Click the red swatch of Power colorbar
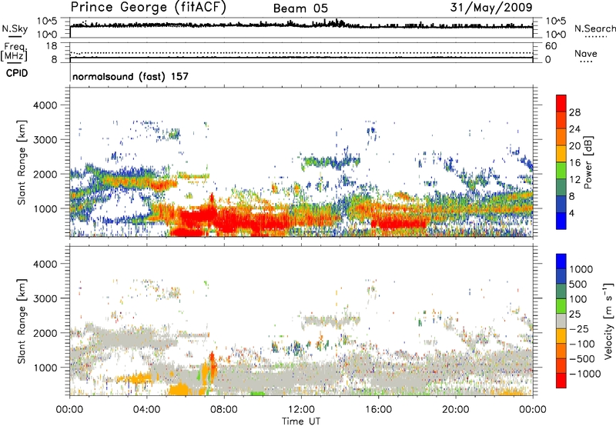Viewport: 616px width, 426px height. tap(561, 103)
